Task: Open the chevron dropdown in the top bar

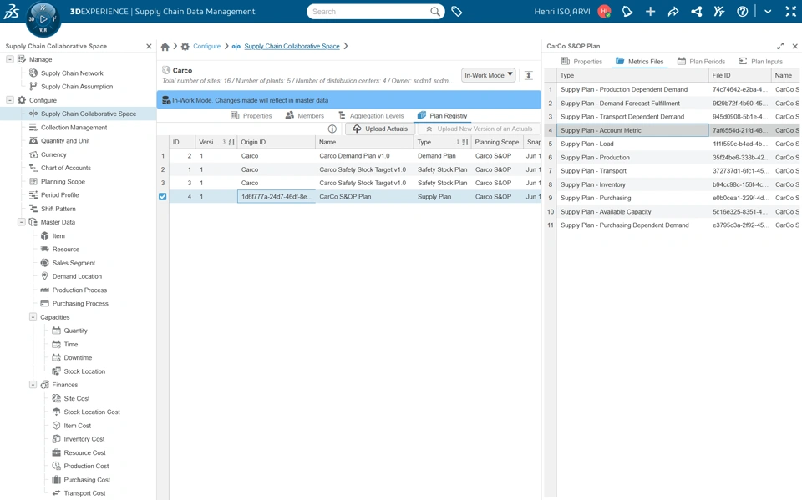Action: tap(768, 11)
